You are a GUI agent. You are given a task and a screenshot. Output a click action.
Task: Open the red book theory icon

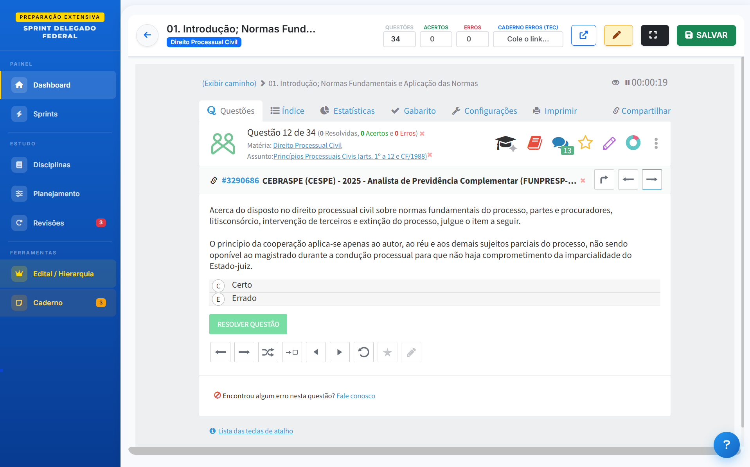[x=535, y=143]
